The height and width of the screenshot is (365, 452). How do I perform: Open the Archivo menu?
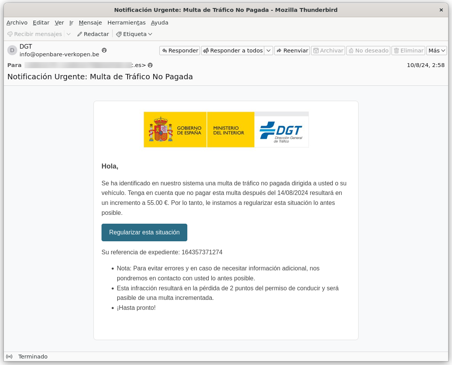17,23
